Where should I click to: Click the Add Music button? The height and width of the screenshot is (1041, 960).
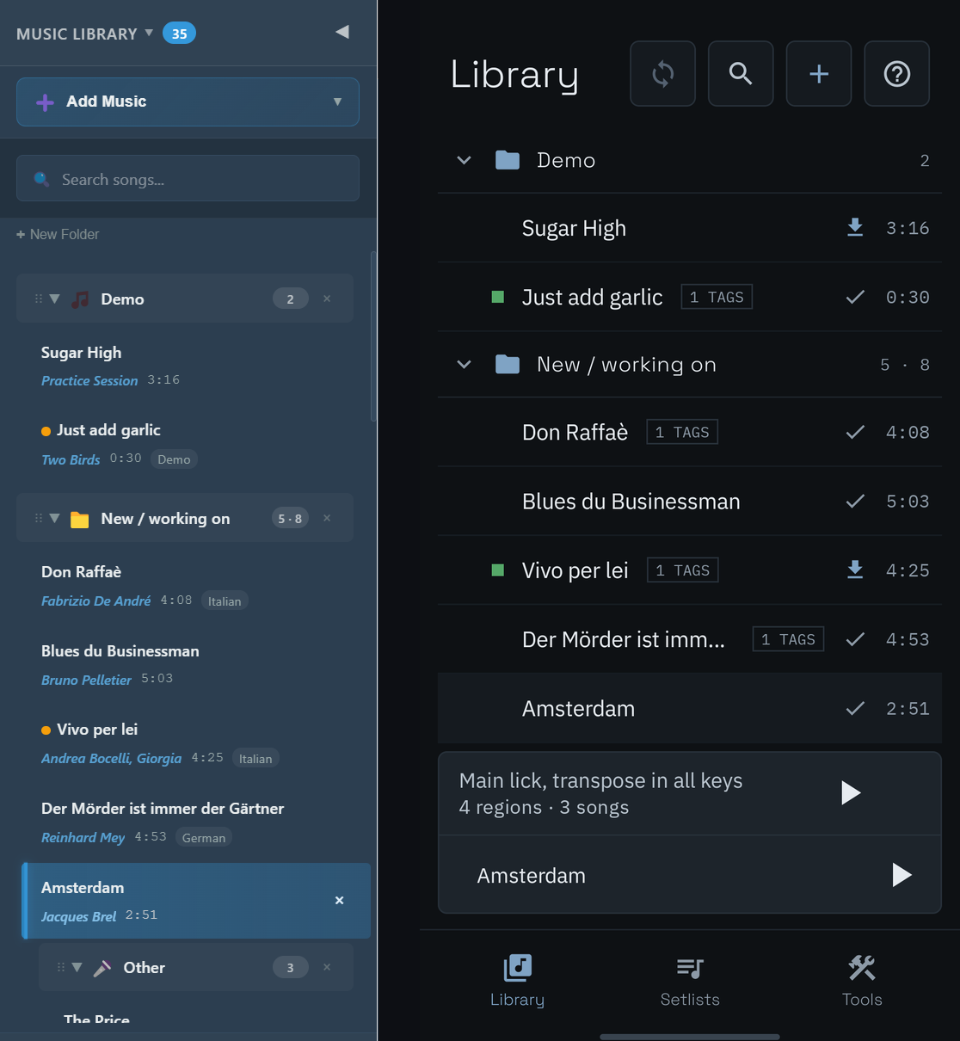188,102
